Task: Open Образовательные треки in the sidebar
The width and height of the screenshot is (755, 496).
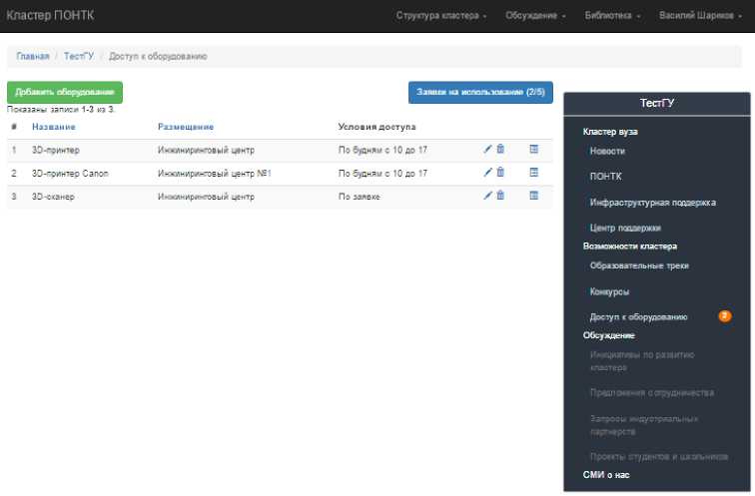Action: pos(639,265)
